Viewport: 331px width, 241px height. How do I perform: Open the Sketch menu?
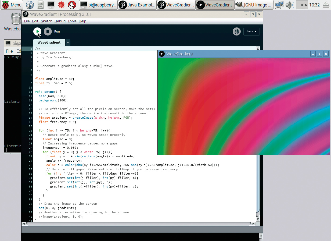(46, 21)
